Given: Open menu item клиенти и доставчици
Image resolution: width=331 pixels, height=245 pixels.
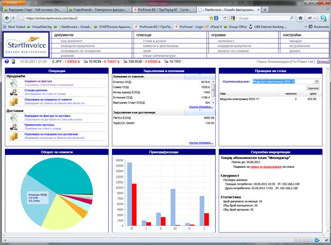Looking at the screenshot, I should (160, 46).
